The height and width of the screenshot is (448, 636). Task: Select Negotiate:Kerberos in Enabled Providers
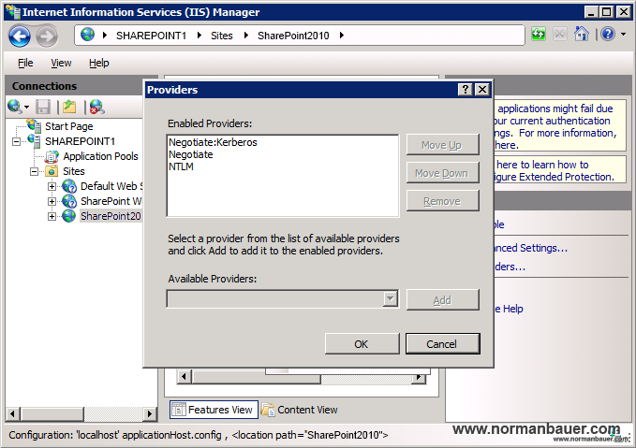[213, 142]
